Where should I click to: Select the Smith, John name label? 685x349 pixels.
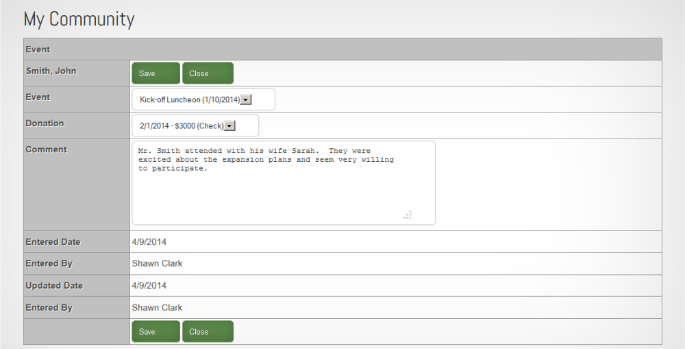click(51, 71)
